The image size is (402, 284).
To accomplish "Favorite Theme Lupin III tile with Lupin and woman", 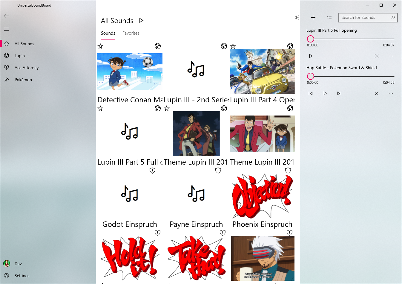I will tap(167, 108).
